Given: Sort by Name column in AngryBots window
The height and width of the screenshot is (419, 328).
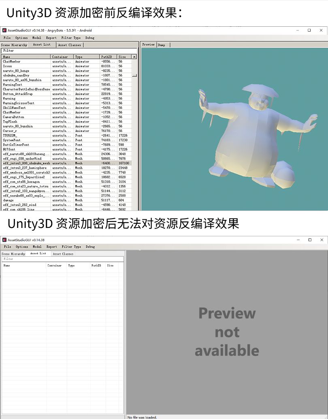Looking at the screenshot, I should 26,57.
